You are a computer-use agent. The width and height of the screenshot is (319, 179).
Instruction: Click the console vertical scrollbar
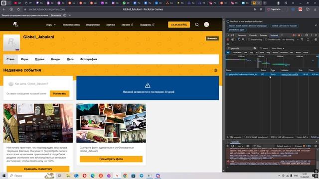point(318,159)
